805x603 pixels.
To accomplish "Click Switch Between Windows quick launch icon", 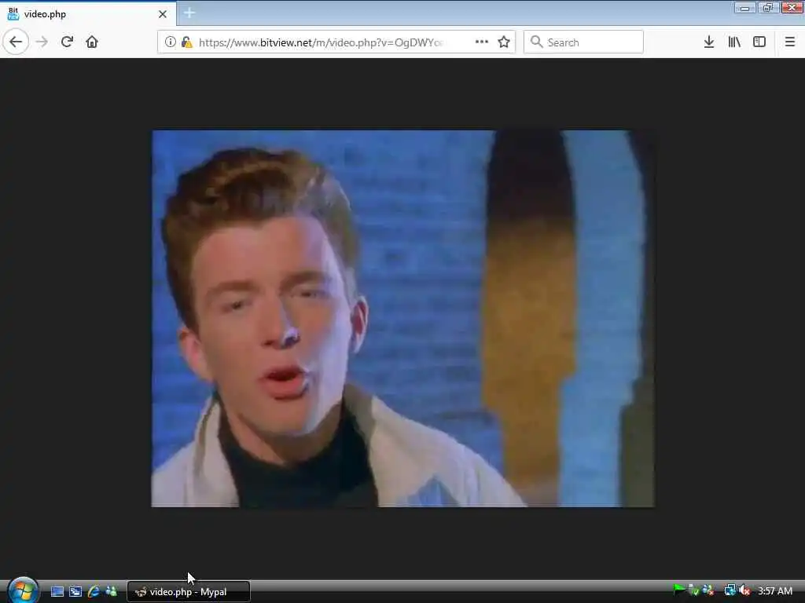I will click(x=75, y=592).
